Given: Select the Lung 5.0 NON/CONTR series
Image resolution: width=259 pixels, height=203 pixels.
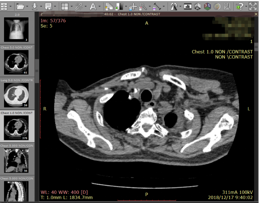Looking at the screenshot, I should 17,94.
